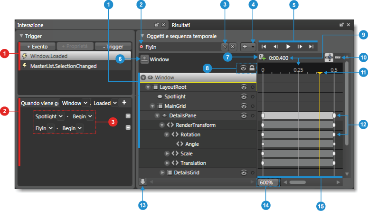The image size is (368, 211).
Task: Hide the Spotlight element
Action: 244,96
